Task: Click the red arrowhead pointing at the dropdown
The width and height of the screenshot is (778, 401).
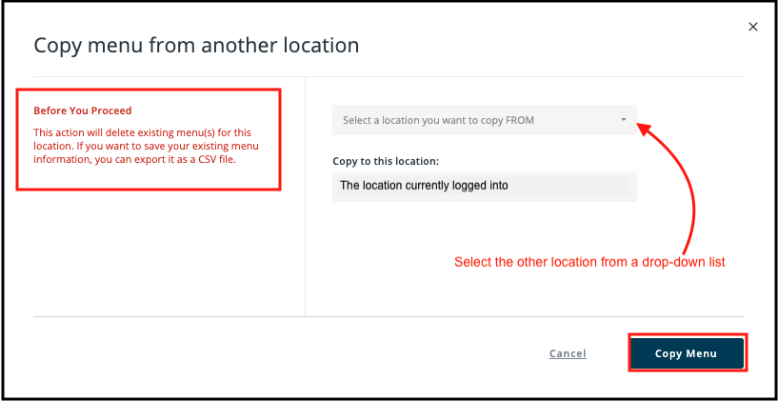Action: (644, 129)
